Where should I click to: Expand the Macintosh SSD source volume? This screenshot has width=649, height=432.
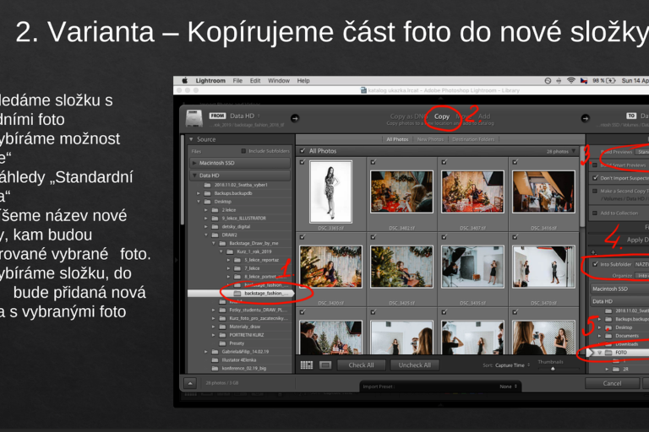[x=194, y=163]
